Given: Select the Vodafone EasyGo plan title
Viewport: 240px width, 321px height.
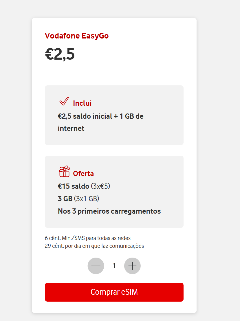Looking at the screenshot, I should (77, 36).
